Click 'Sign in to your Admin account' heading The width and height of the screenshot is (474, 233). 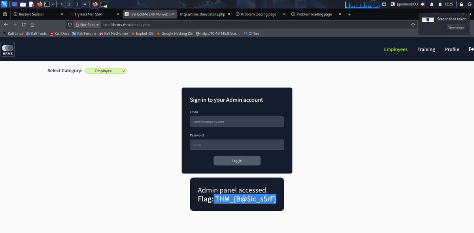(227, 100)
